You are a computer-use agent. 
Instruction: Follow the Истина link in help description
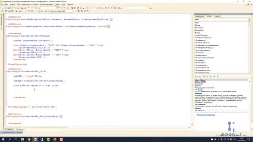click(x=197, y=92)
